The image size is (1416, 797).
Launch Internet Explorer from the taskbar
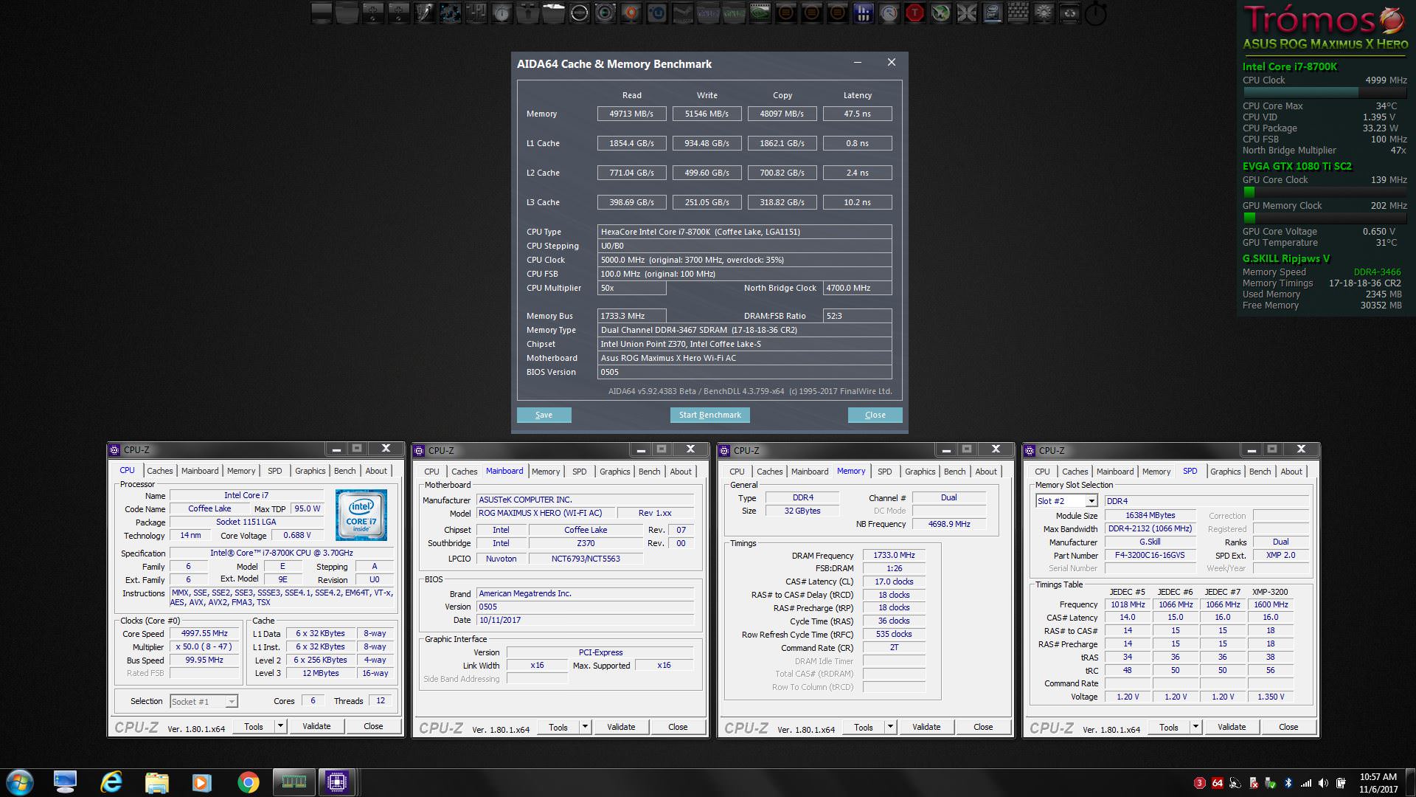coord(111,782)
